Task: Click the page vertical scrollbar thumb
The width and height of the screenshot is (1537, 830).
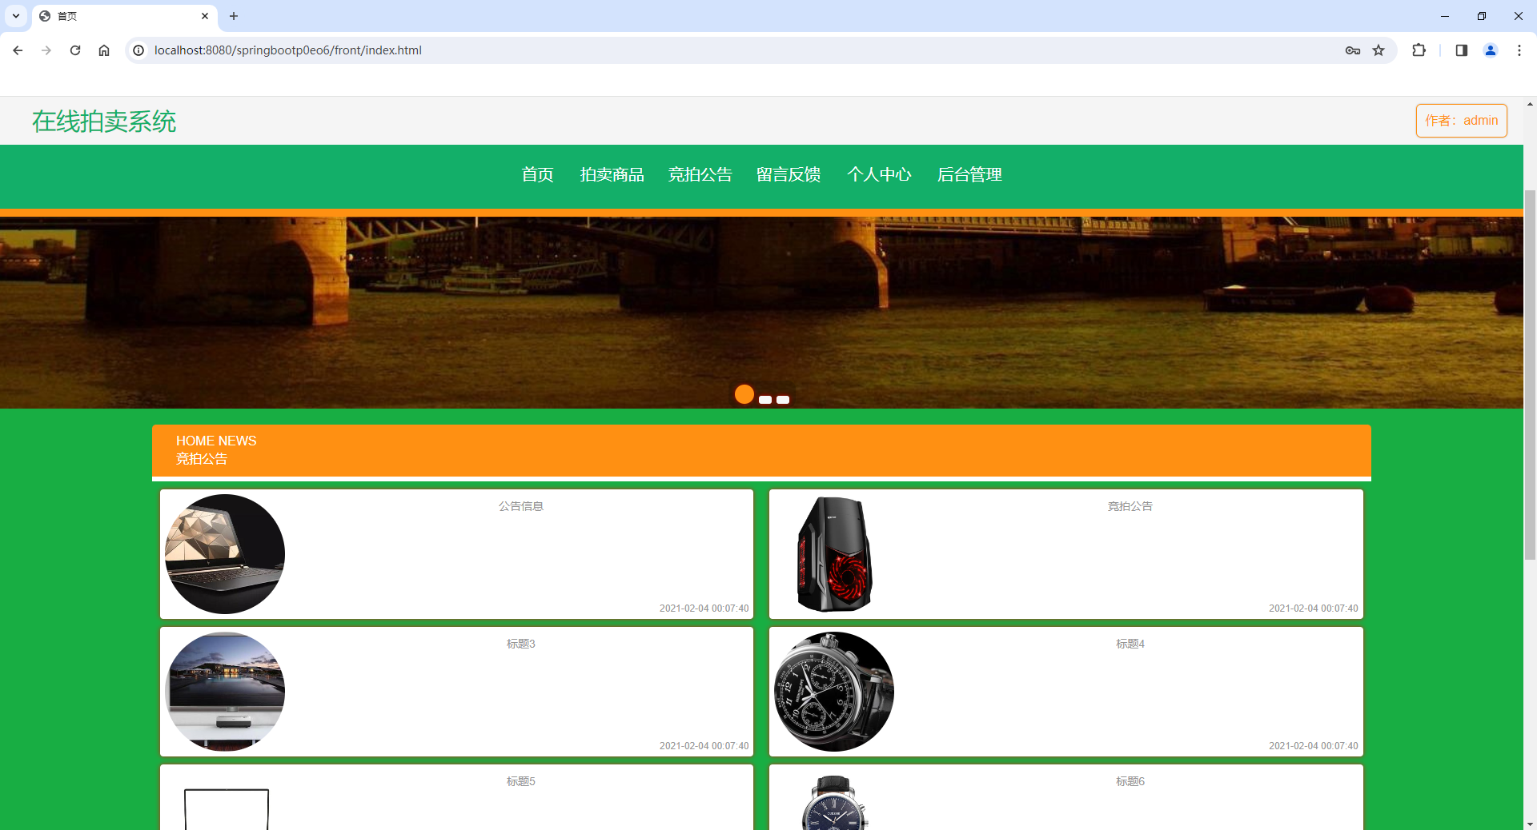Action: (x=1530, y=374)
